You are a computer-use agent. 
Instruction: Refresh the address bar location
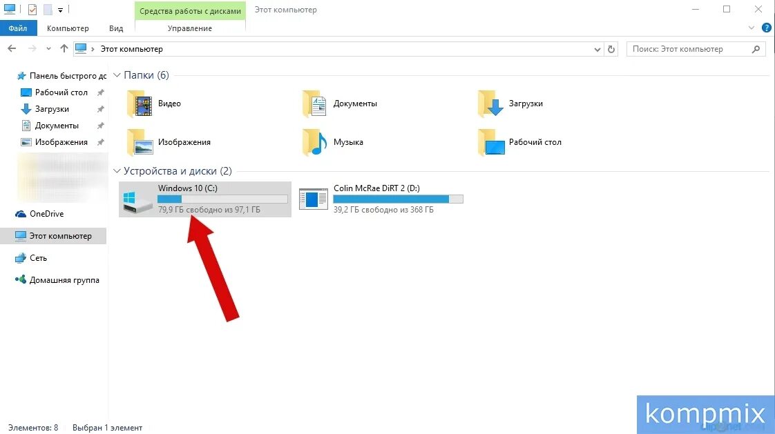[x=611, y=49]
